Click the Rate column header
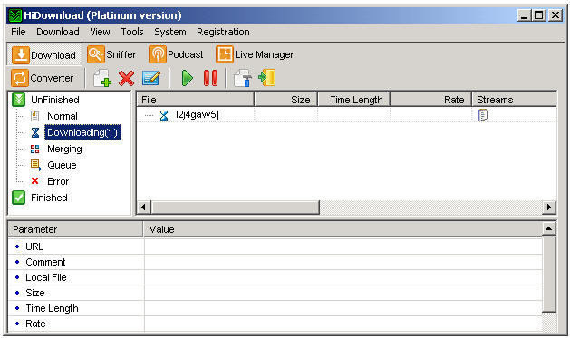570x338 pixels. [430, 100]
